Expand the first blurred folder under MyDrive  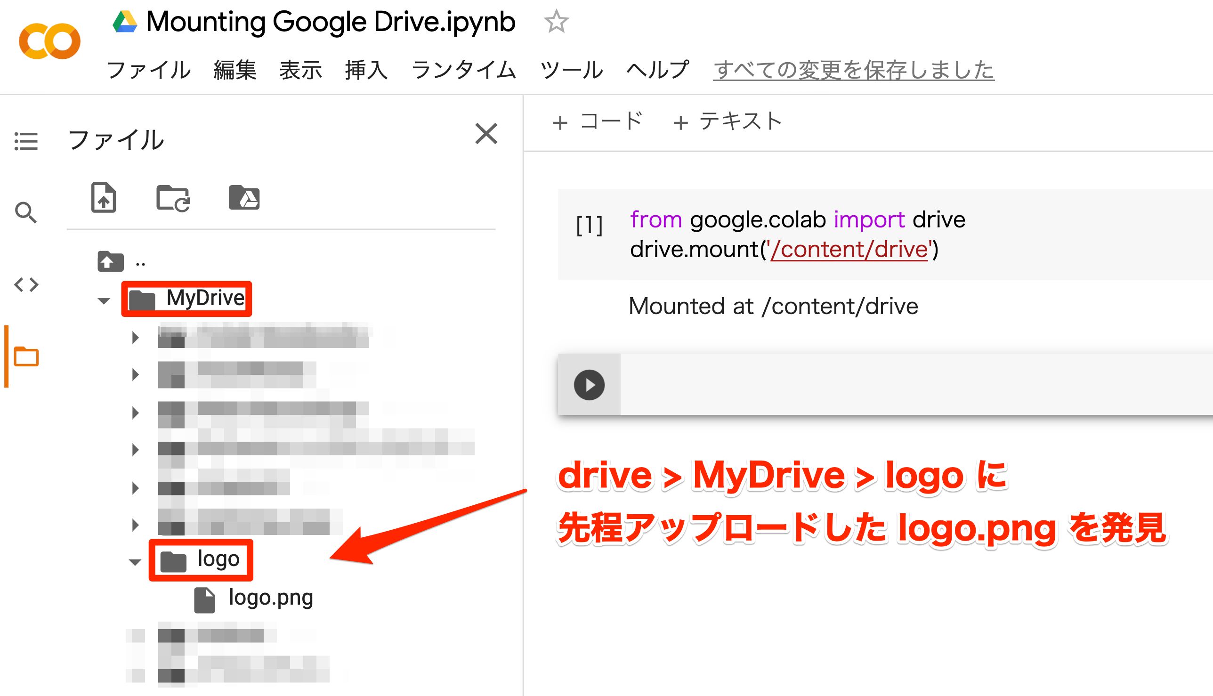click(x=135, y=338)
